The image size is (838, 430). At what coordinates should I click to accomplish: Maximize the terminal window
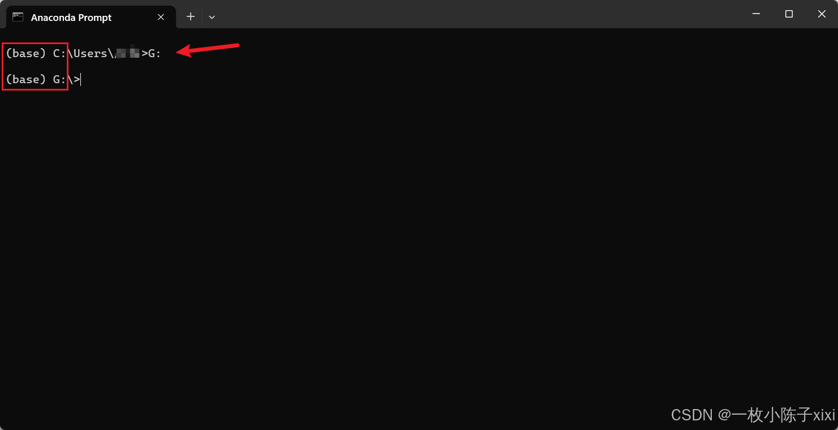click(x=789, y=14)
